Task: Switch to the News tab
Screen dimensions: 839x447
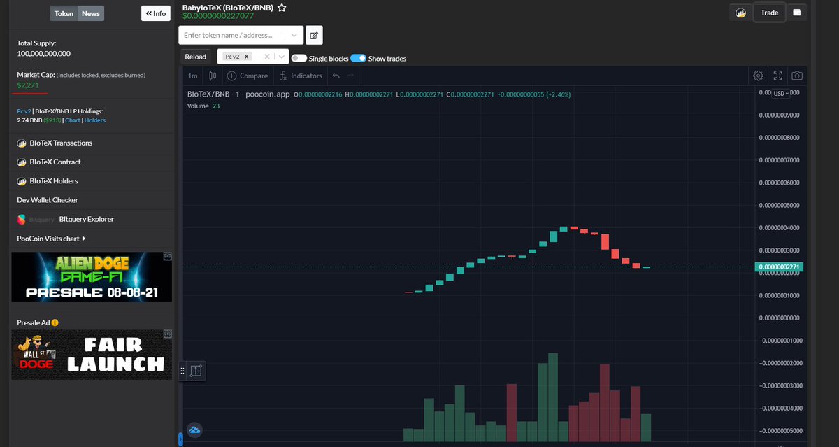Action: coord(90,13)
